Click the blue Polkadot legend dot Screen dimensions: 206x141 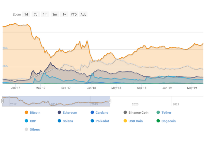(92, 121)
